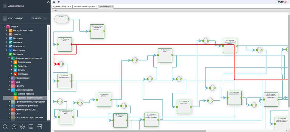Click the Финансы module icon

(x=10, y=42)
